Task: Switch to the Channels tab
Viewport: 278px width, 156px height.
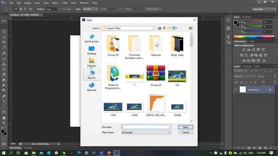Action: click(247, 66)
